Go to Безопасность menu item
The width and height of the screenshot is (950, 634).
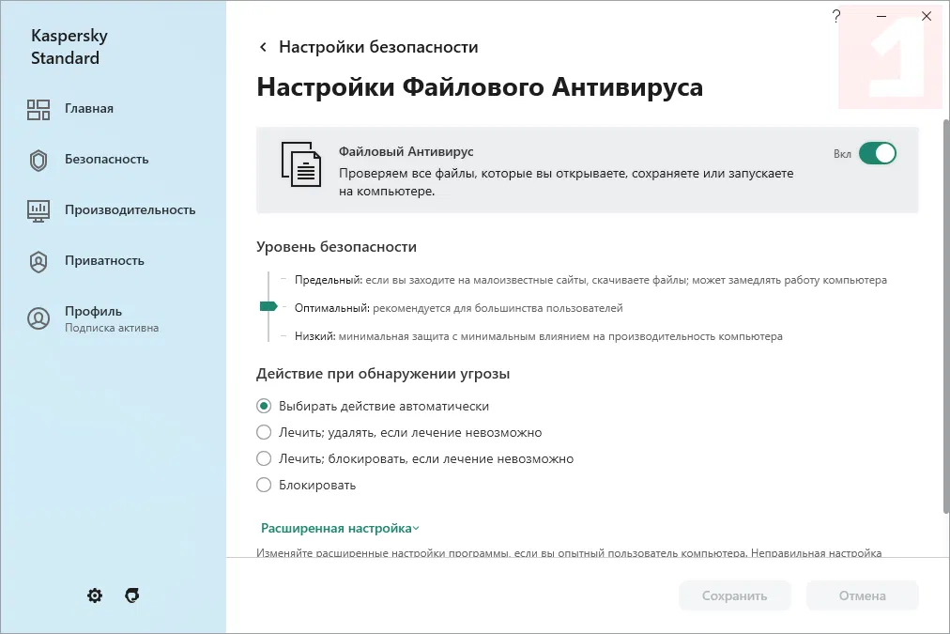coord(107,160)
